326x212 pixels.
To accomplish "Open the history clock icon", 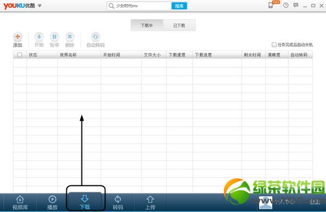I will [x=286, y=5].
